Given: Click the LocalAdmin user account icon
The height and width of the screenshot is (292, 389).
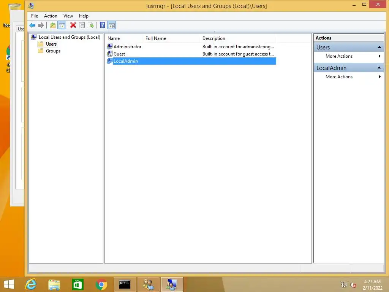Looking at the screenshot, I should point(110,61).
